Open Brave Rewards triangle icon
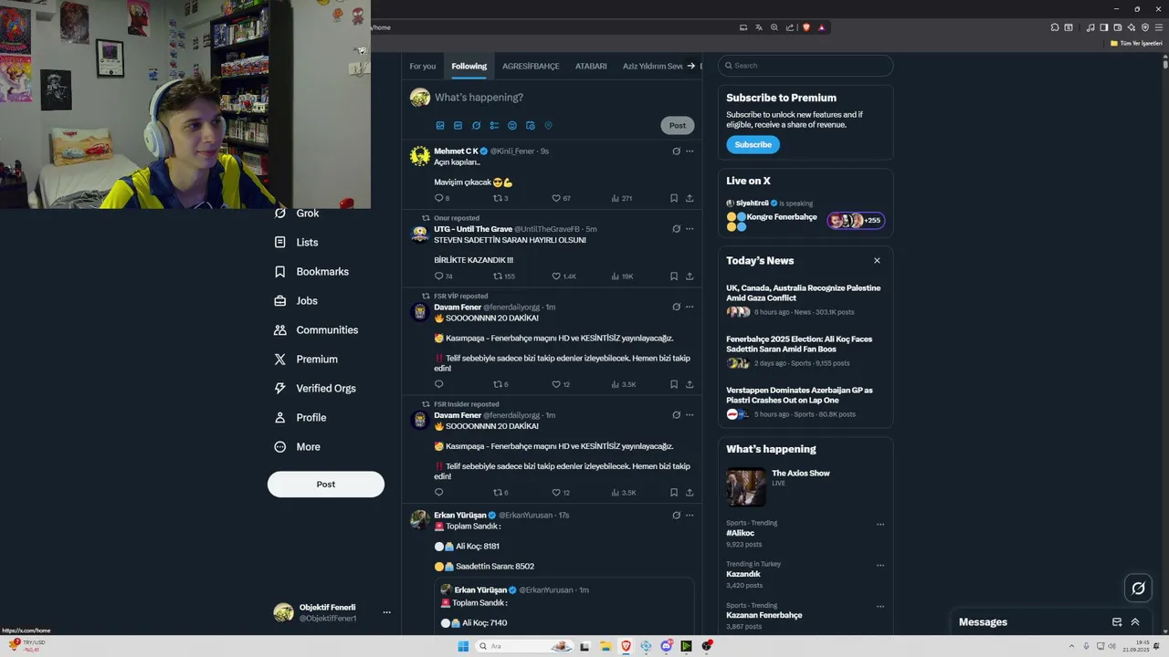Image resolution: width=1169 pixels, height=657 pixels. click(x=821, y=27)
